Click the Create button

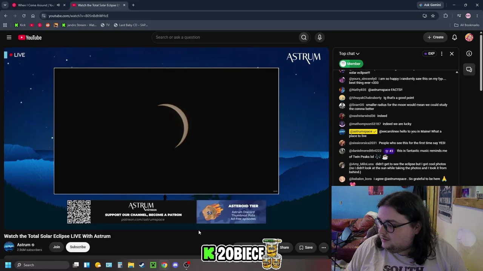[435, 37]
